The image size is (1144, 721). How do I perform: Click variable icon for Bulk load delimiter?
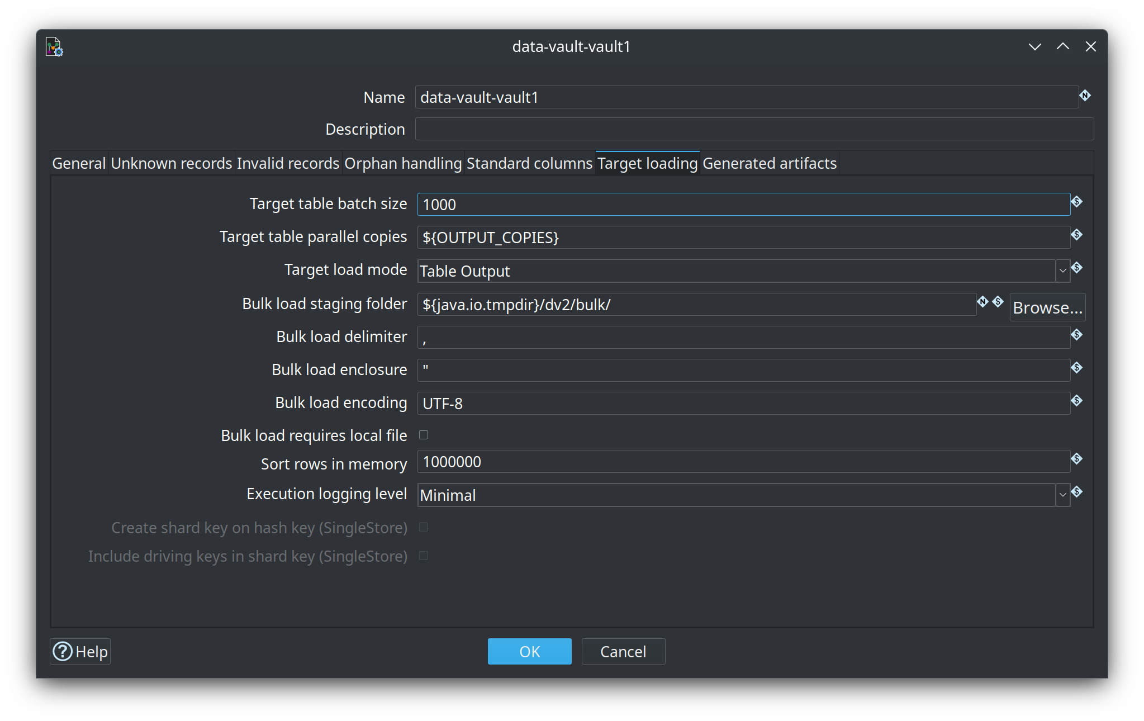coord(1077,335)
